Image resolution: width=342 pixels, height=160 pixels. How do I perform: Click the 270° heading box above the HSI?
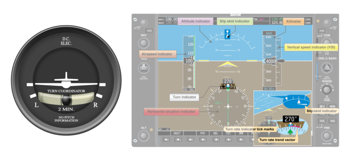coord(228,81)
